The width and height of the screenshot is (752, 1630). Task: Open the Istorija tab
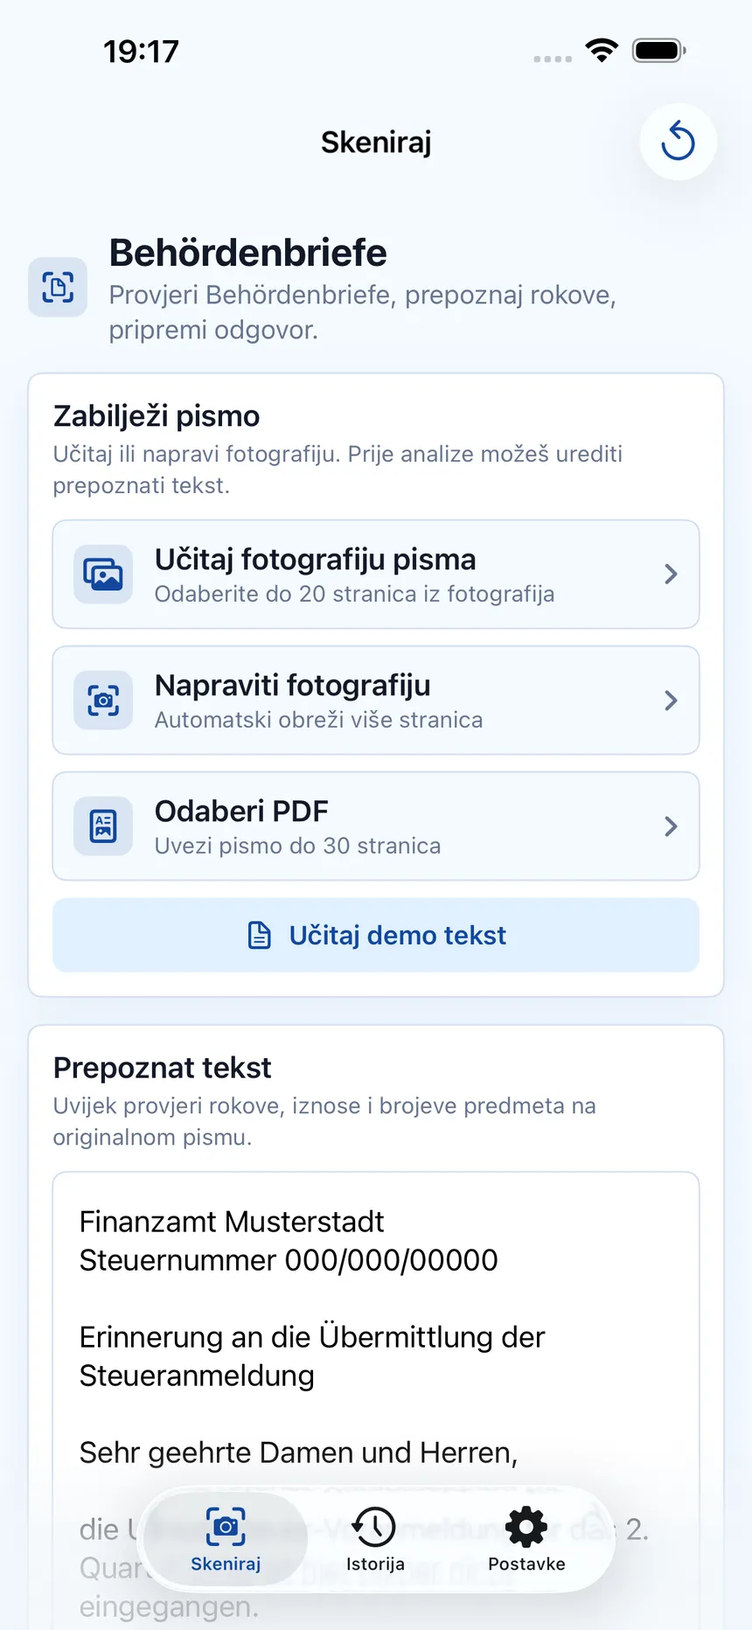coord(375,1539)
